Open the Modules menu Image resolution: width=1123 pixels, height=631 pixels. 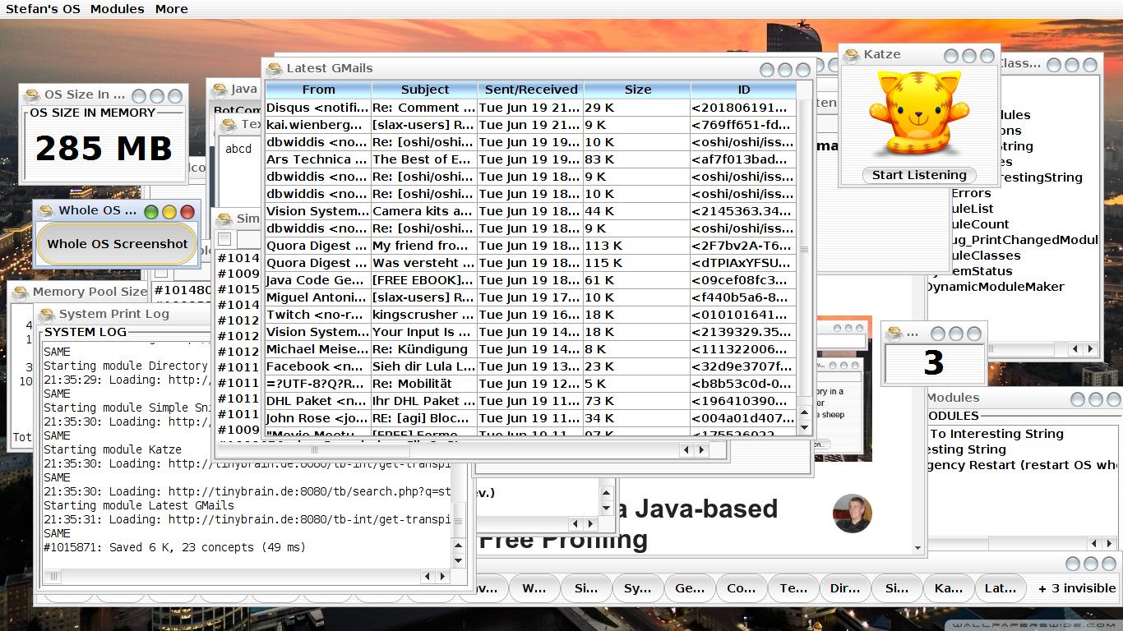click(x=117, y=9)
